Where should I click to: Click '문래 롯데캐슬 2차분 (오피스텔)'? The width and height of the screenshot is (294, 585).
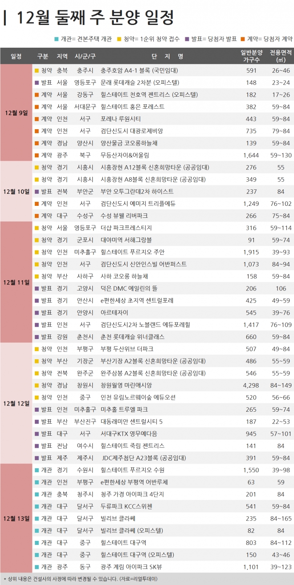coord(140,82)
